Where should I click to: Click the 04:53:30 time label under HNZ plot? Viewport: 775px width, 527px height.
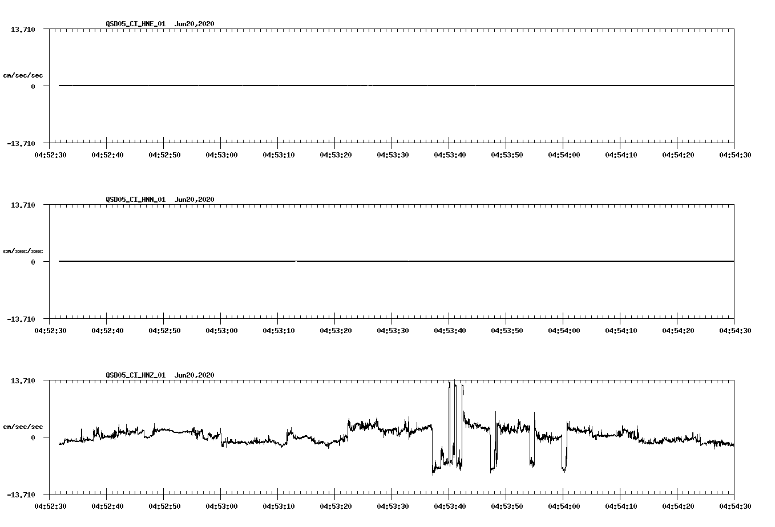click(x=393, y=506)
